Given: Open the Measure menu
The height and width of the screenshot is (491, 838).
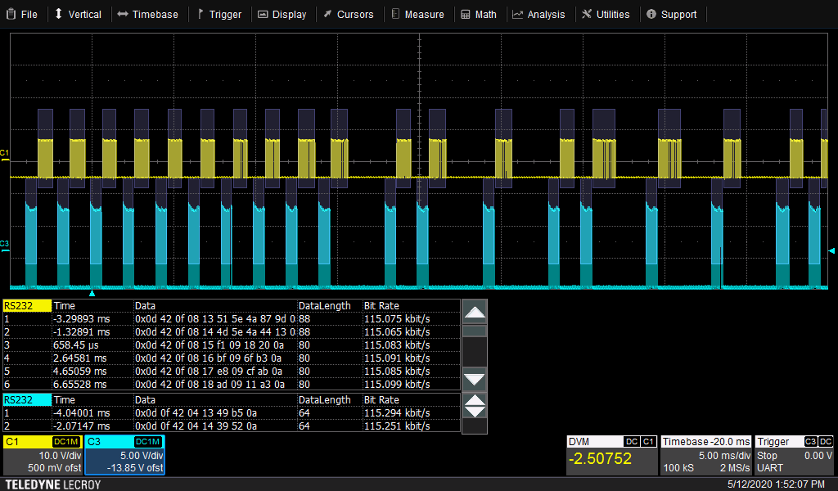Looking at the screenshot, I should [417, 14].
